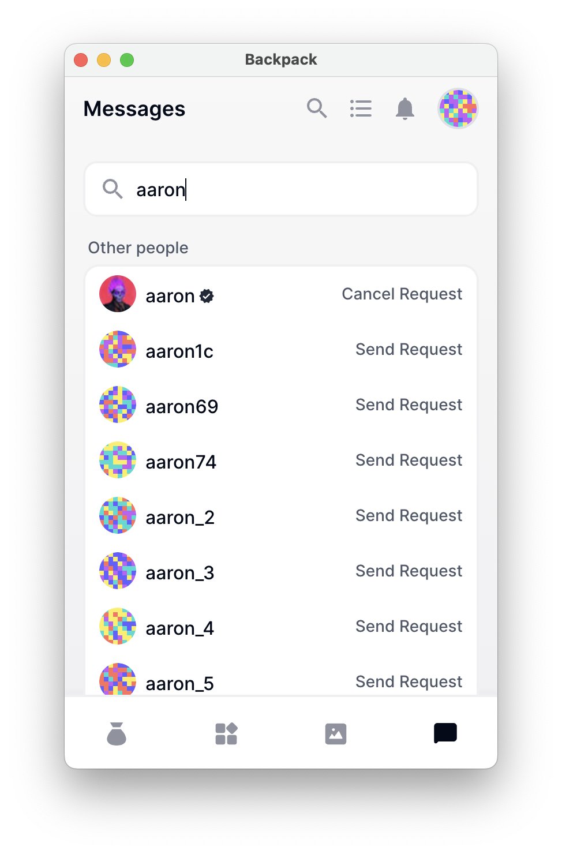
Task: Send a request to aaron69
Action: tap(409, 405)
